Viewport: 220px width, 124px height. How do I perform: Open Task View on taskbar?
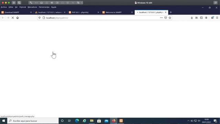69,121
